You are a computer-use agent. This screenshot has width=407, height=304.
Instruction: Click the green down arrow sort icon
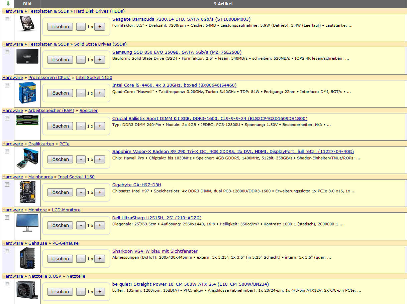pos(8,4)
